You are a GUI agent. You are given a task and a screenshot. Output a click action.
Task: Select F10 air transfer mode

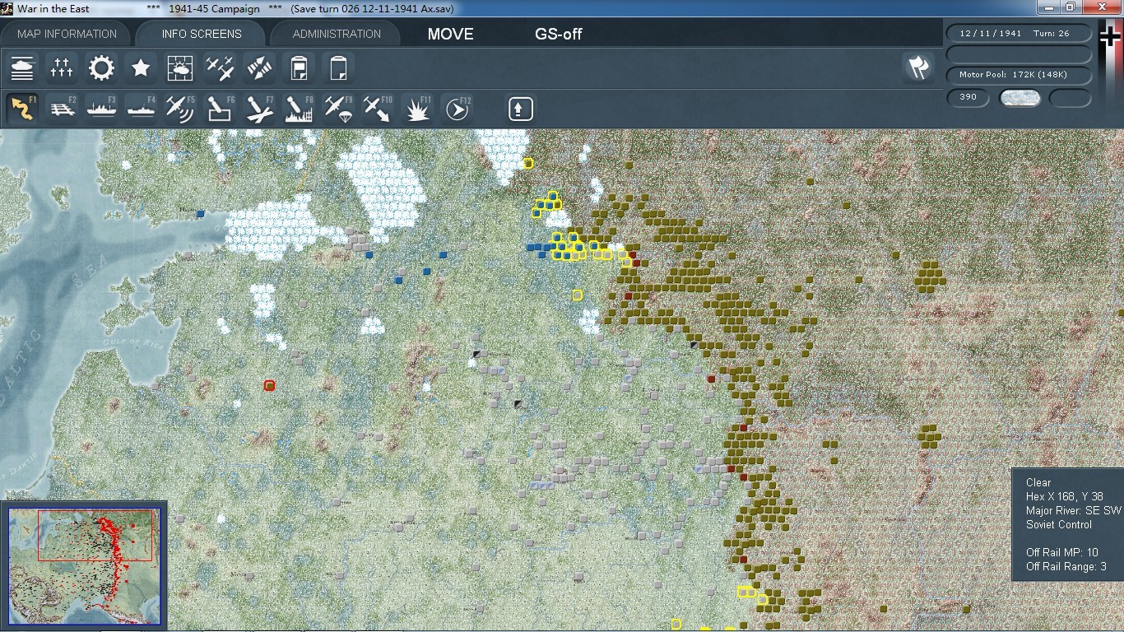coord(378,109)
